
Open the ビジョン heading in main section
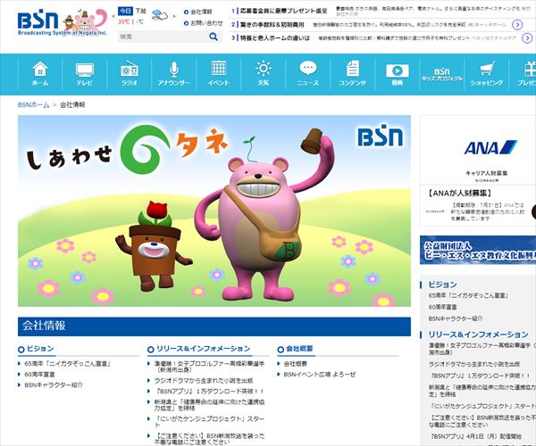pos(40,349)
